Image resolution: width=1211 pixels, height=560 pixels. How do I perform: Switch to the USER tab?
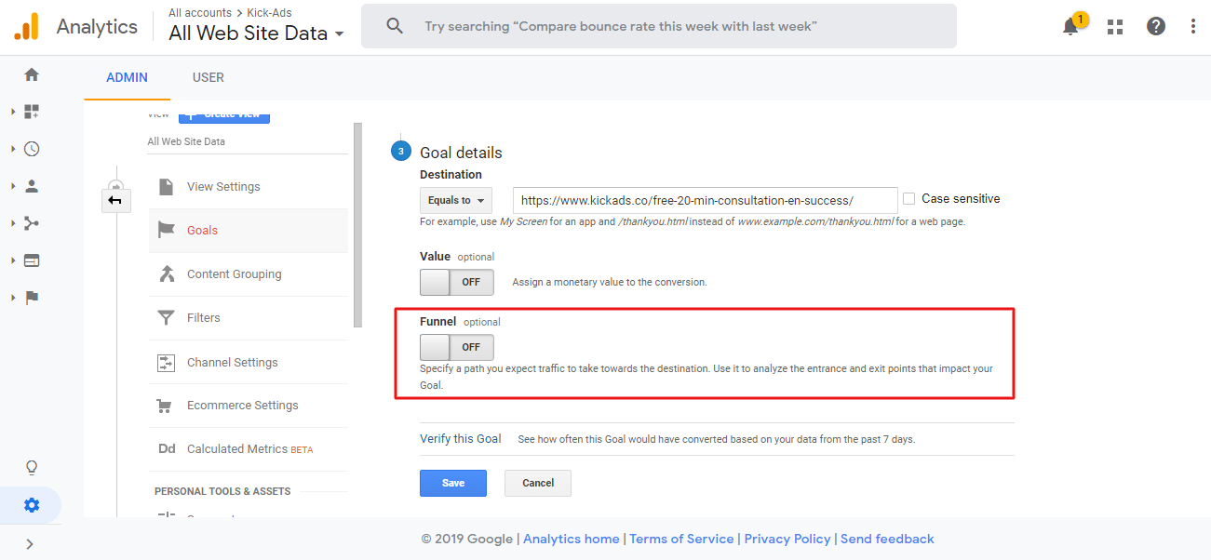pos(209,77)
